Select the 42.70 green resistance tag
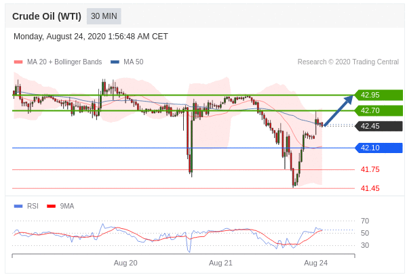407x279 pixels. [x=379, y=110]
